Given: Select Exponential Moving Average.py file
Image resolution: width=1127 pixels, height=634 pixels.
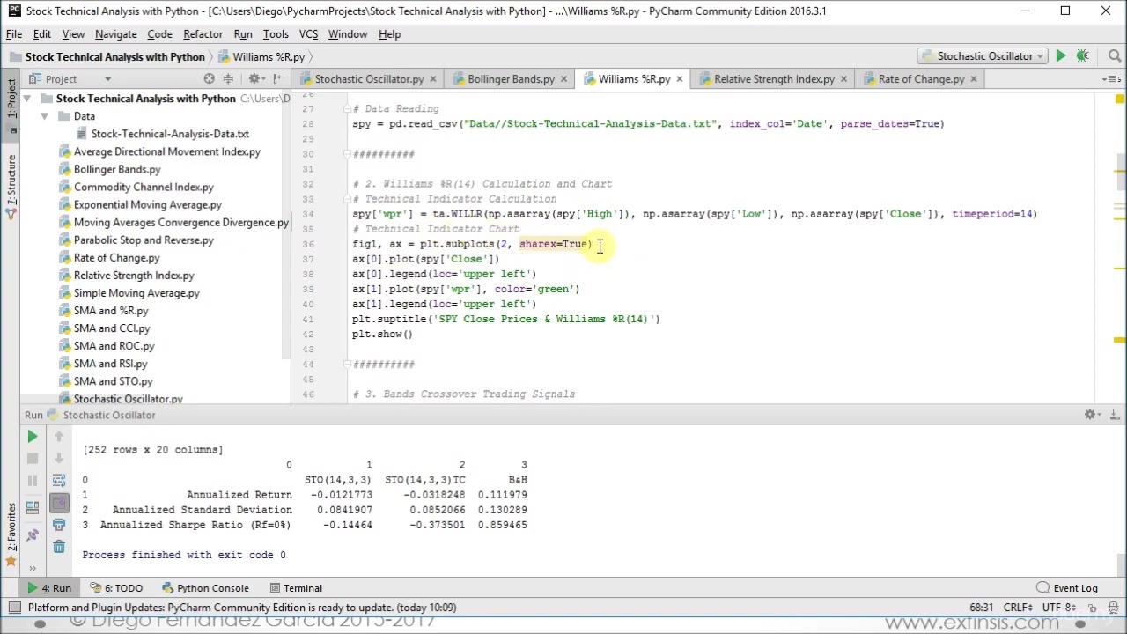Looking at the screenshot, I should [147, 204].
